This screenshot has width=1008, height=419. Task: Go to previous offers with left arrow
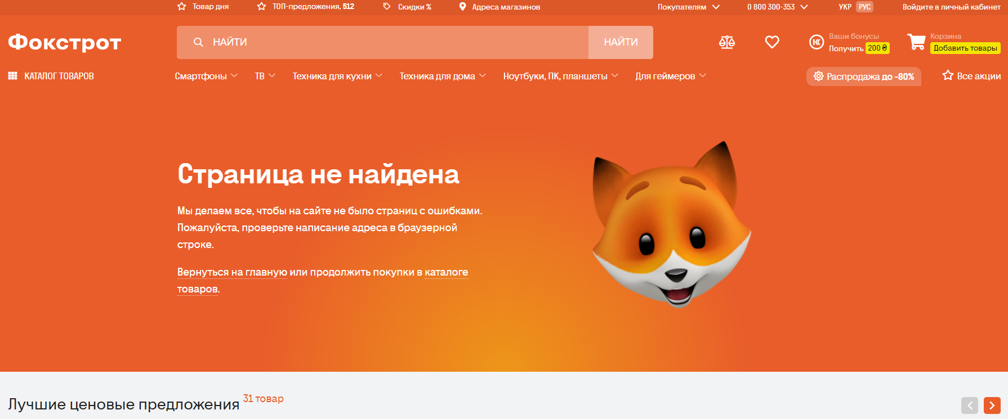click(969, 405)
